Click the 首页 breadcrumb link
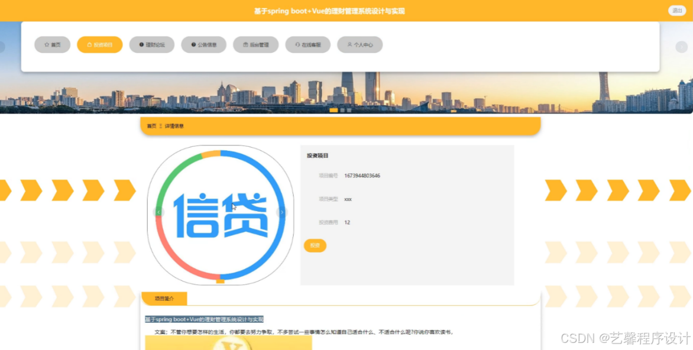 (151, 126)
